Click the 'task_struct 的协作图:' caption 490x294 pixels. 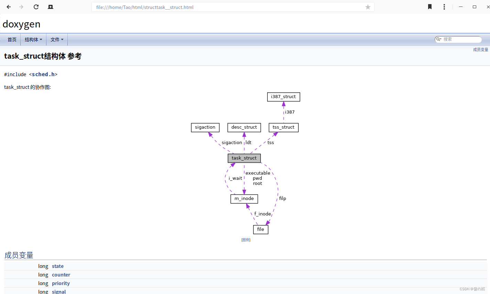[28, 87]
